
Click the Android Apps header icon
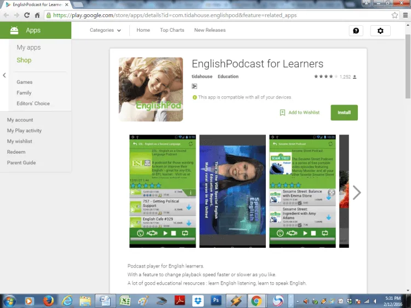[x=14, y=30]
